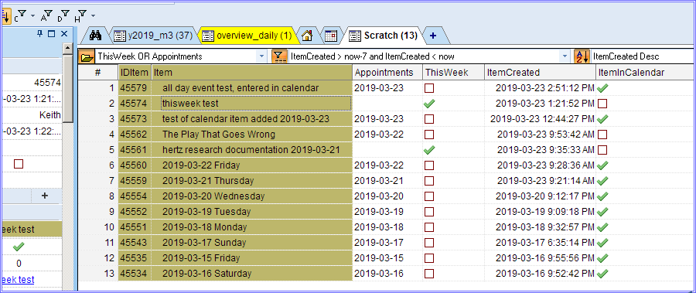This screenshot has height=293, width=696.
Task: Check ItemInCalendar for thisweek test row
Action: pyautogui.click(x=602, y=104)
